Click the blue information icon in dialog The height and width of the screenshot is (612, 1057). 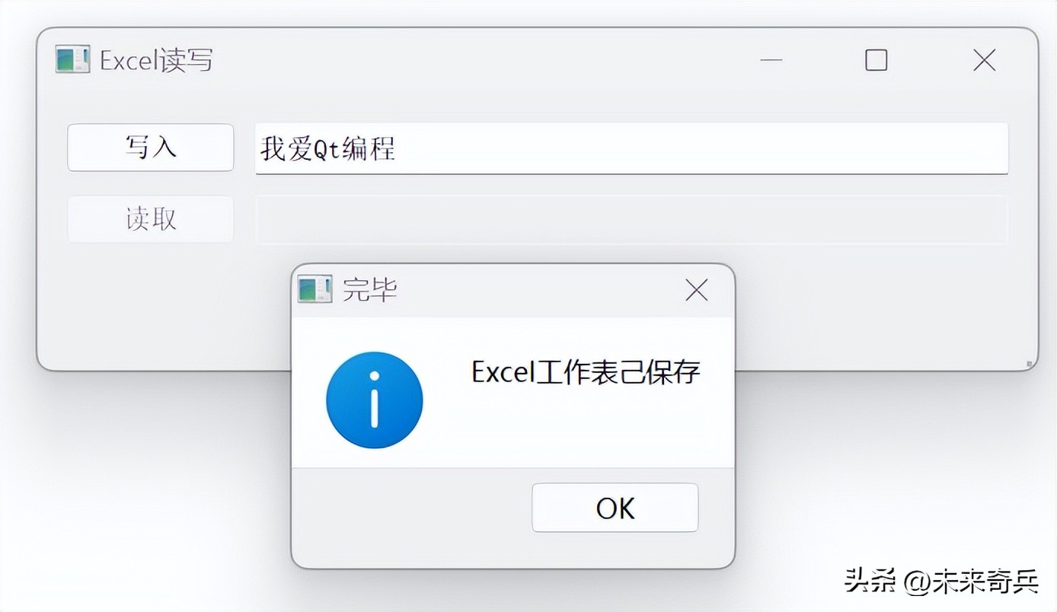[374, 400]
